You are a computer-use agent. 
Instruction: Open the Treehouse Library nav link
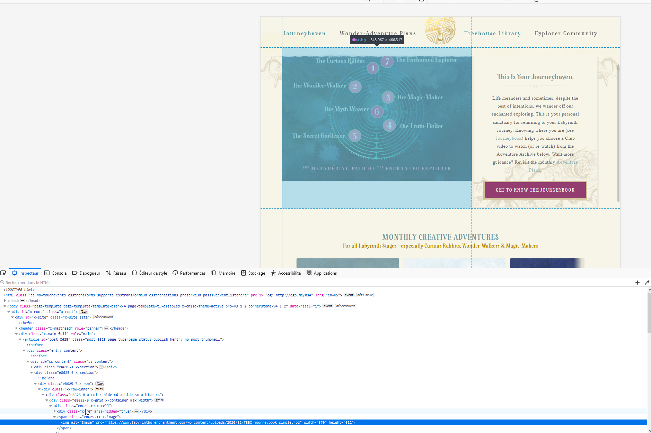tap(492, 34)
